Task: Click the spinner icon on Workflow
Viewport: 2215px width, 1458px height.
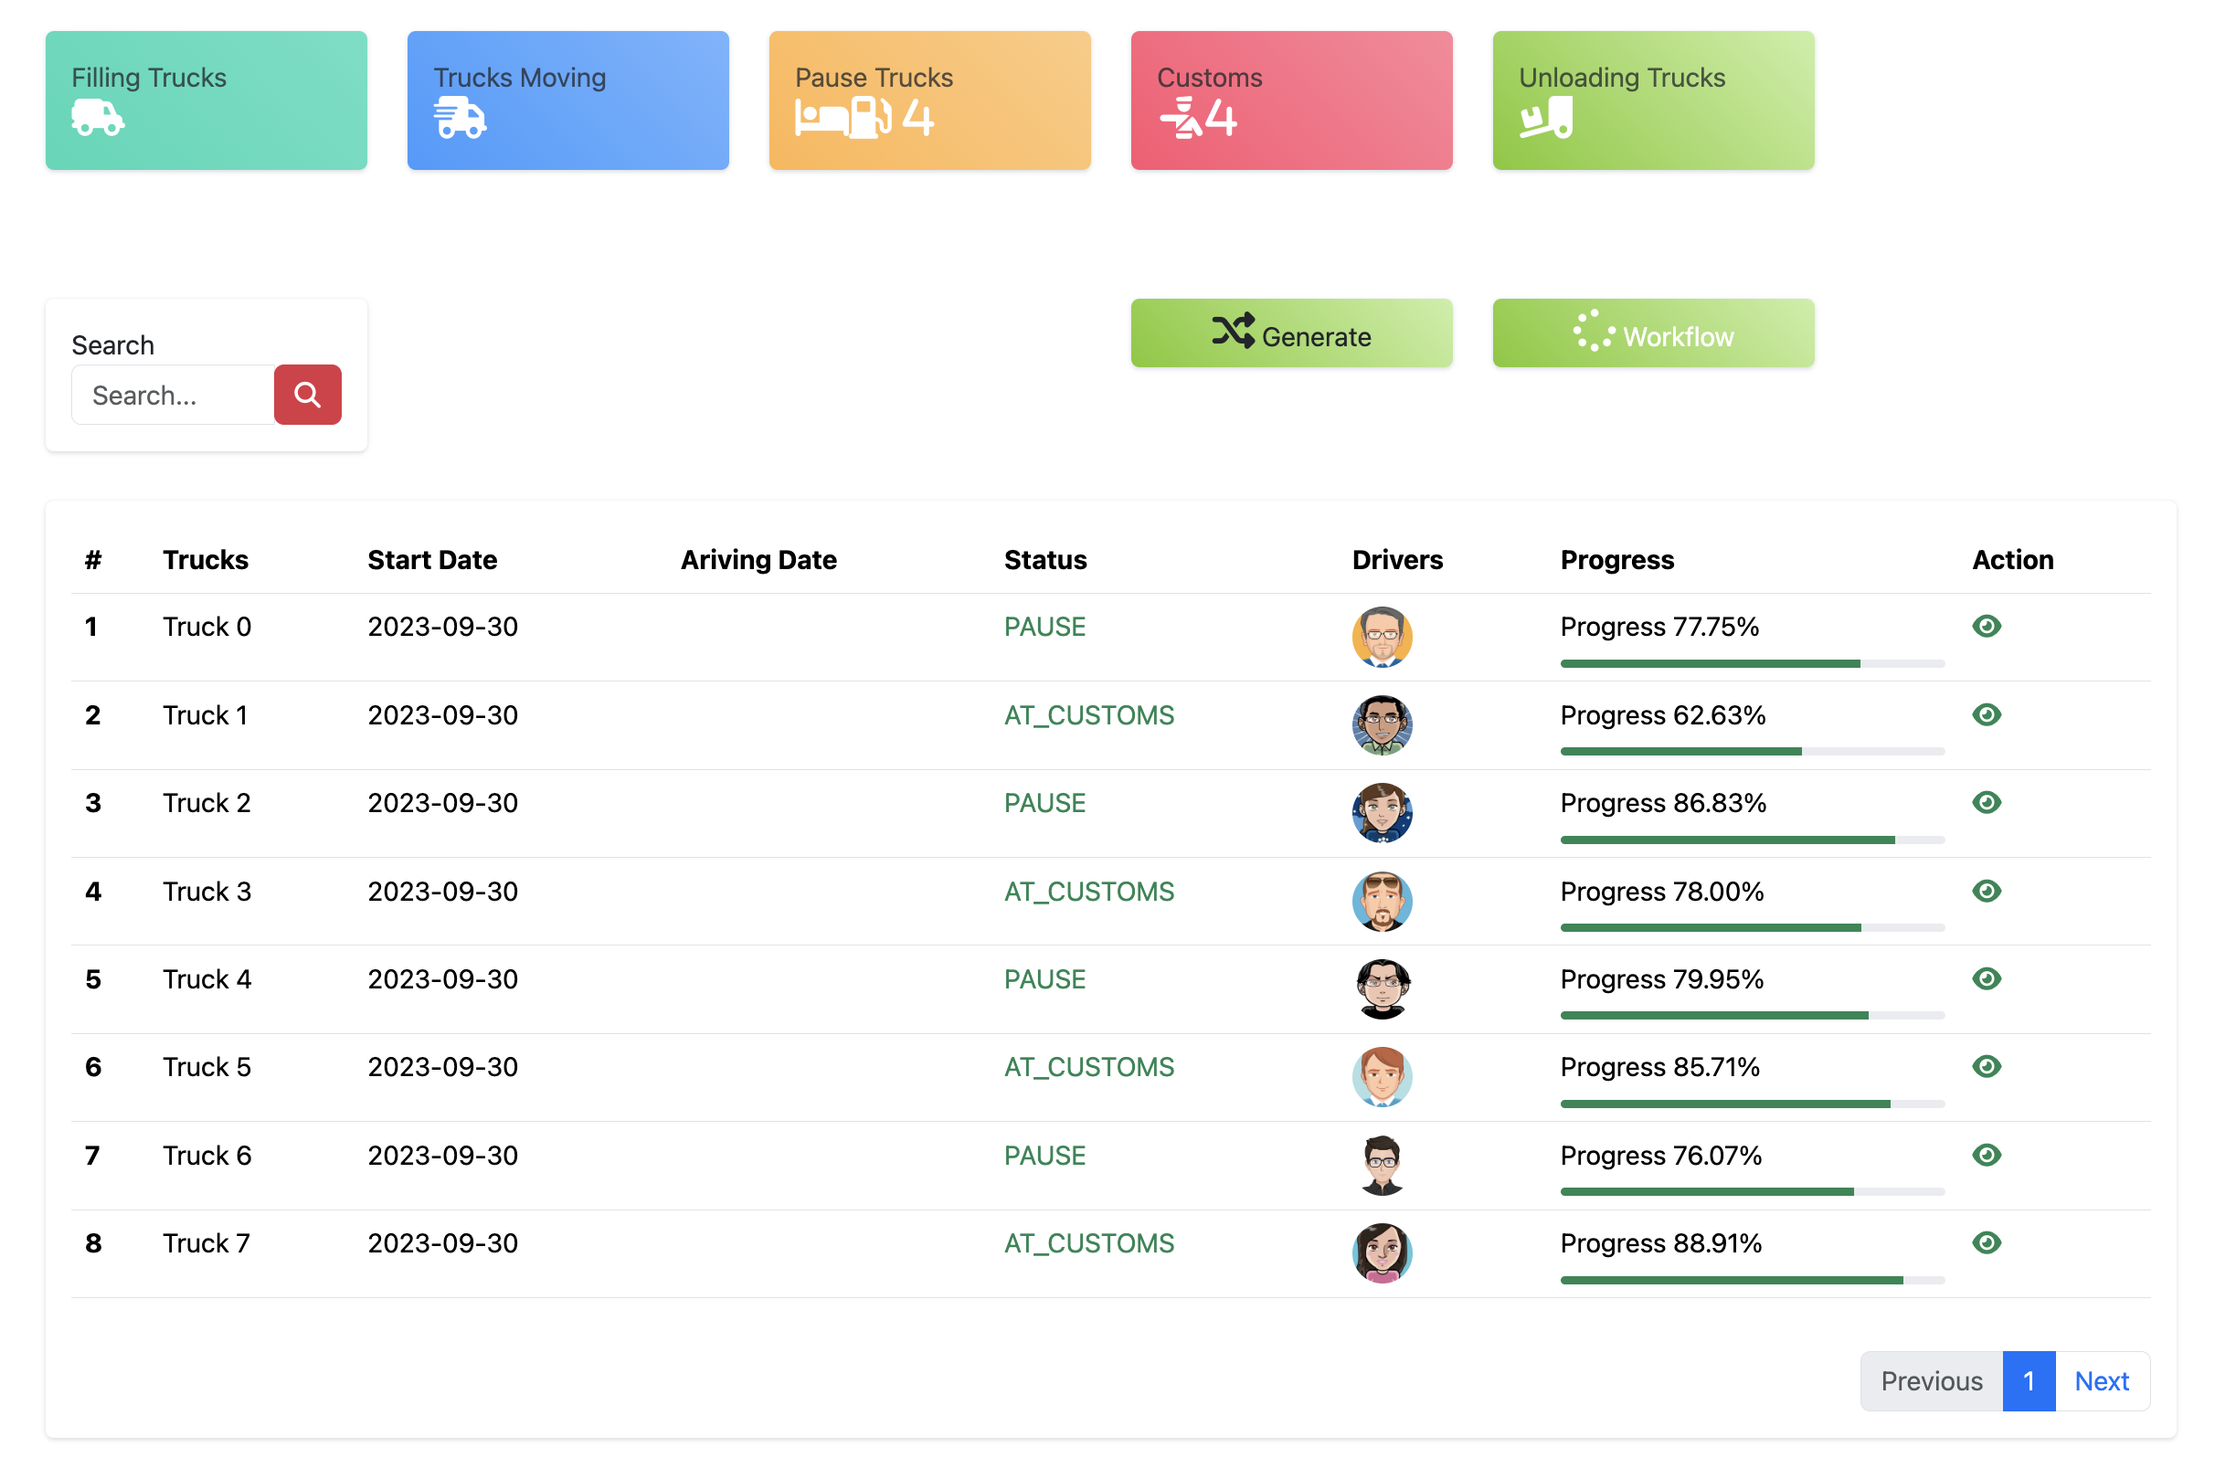Action: (1594, 333)
